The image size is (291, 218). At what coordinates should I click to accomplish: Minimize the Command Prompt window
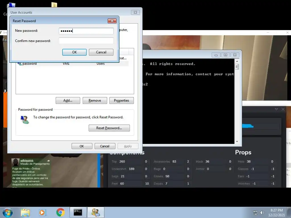click(x=216, y=55)
